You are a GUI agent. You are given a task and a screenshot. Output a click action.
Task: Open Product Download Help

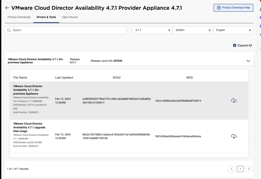click(x=233, y=8)
